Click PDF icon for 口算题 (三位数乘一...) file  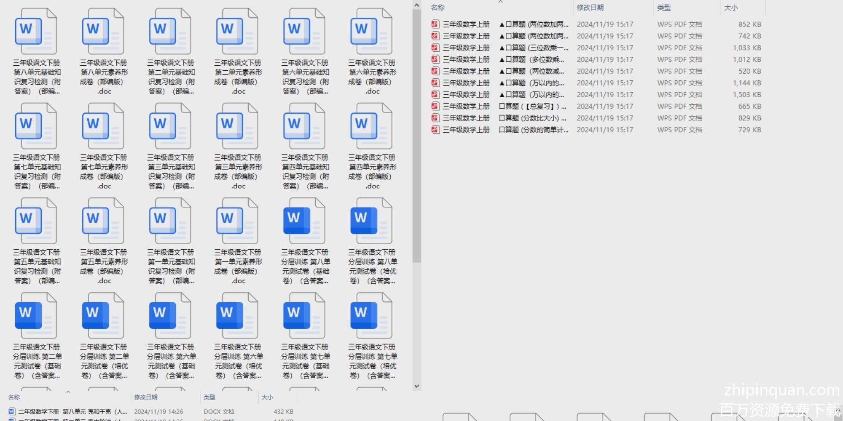pyautogui.click(x=435, y=48)
